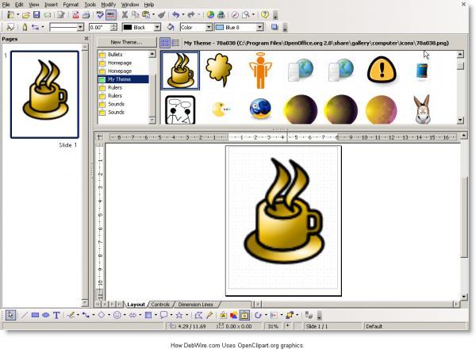The height and width of the screenshot is (353, 476).
Task: Switch to the Controls layer tab
Action: click(x=160, y=305)
